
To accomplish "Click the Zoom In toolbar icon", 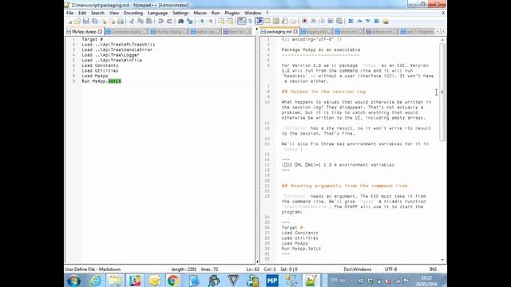I will point(201,22).
